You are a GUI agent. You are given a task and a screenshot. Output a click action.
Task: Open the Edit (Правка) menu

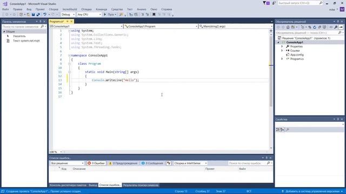17,9
